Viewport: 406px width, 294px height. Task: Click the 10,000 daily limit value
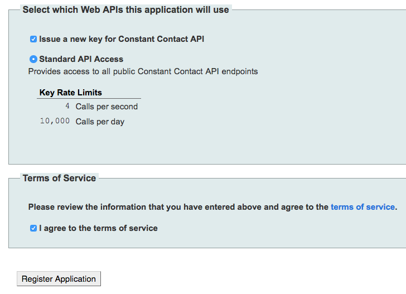(x=55, y=121)
